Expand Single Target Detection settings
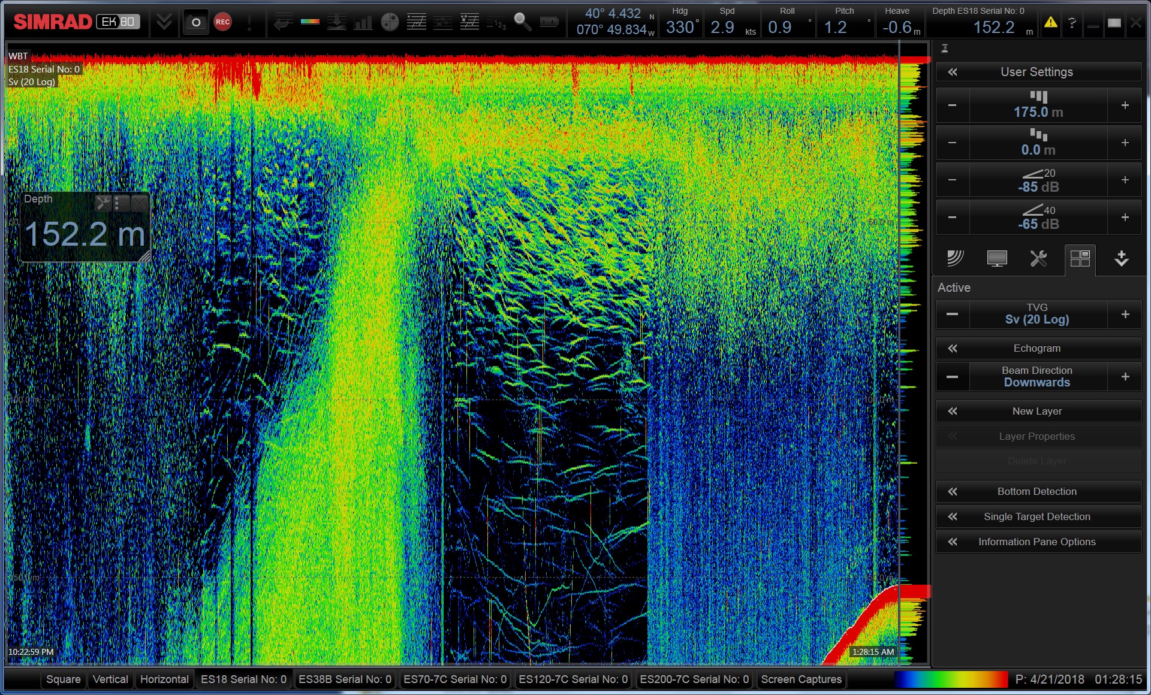The width and height of the screenshot is (1151, 695). [1037, 516]
